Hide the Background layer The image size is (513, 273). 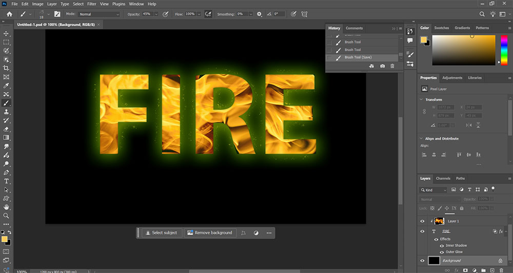point(423,261)
